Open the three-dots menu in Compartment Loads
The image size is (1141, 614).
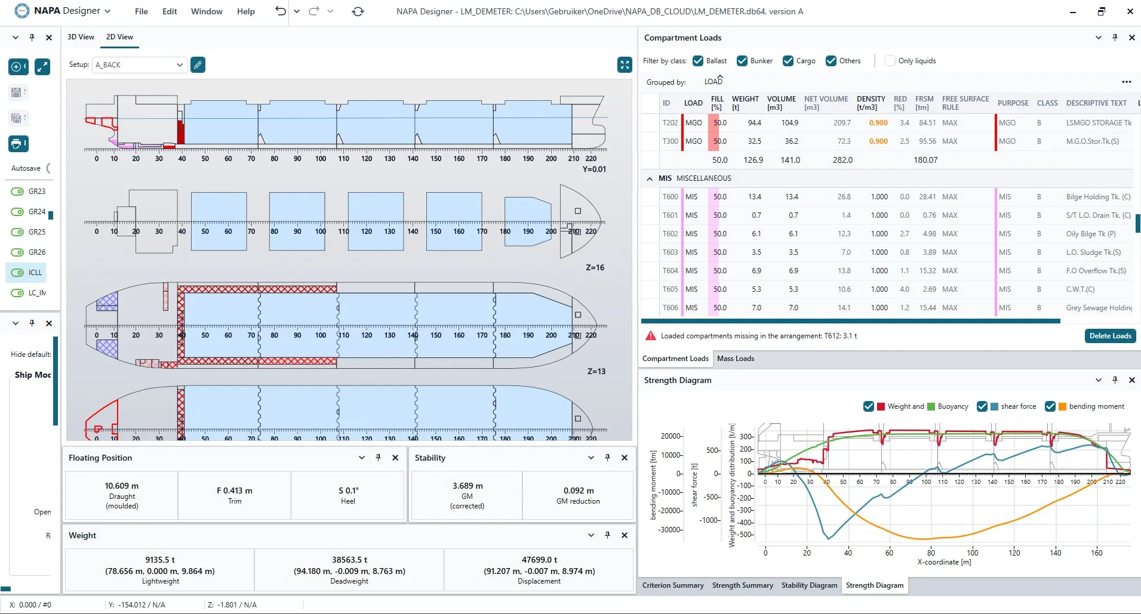coord(1126,82)
